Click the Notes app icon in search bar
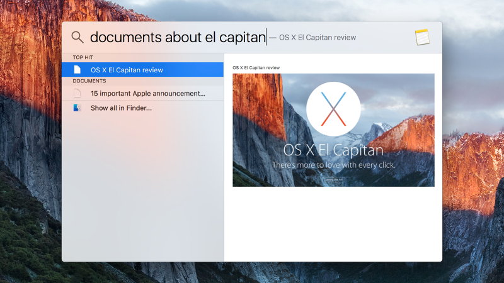 pos(422,37)
